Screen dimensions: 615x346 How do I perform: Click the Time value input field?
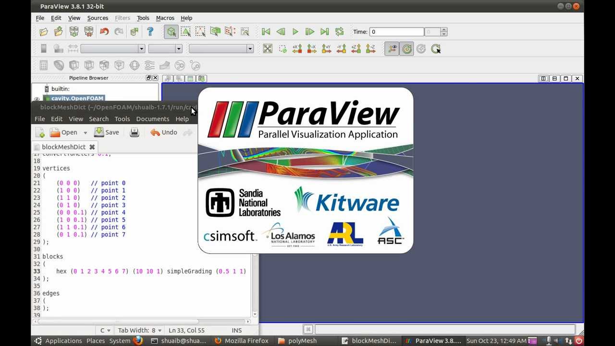[396, 32]
